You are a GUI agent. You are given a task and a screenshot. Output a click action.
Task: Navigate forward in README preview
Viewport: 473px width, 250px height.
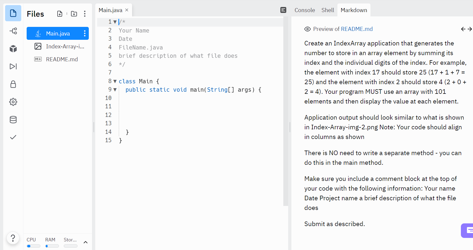(470, 29)
